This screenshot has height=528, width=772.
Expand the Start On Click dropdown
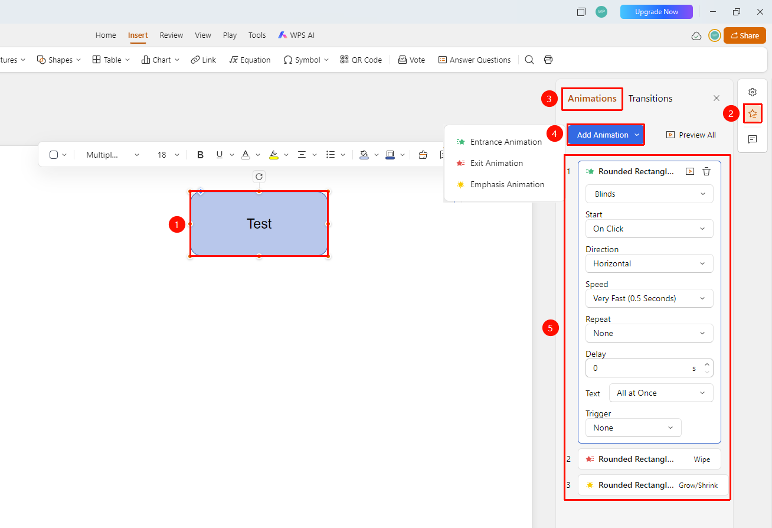649,229
